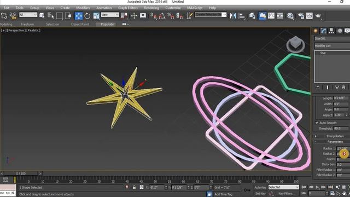Click the Star001 object name field
This screenshot has height=197, width=350.
332,39
